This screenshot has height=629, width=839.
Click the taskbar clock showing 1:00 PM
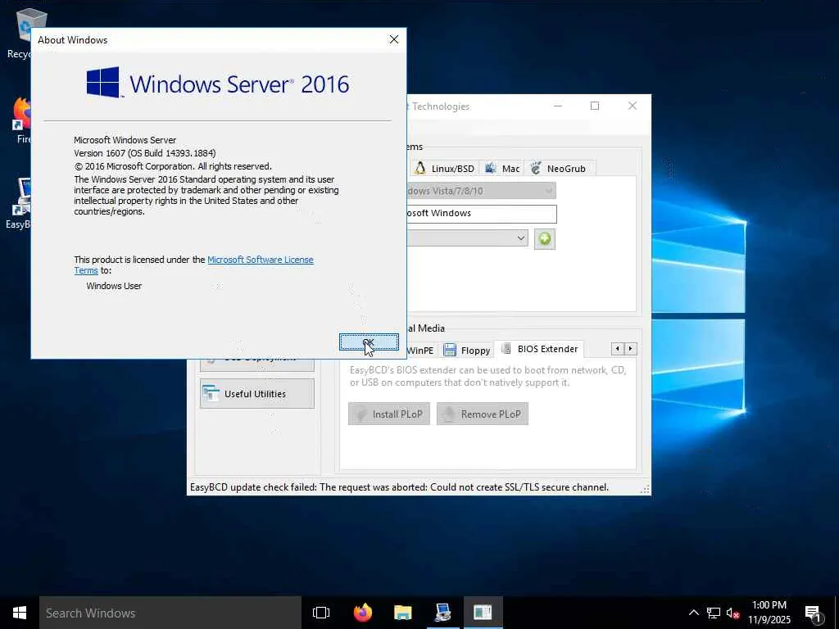[x=769, y=613]
